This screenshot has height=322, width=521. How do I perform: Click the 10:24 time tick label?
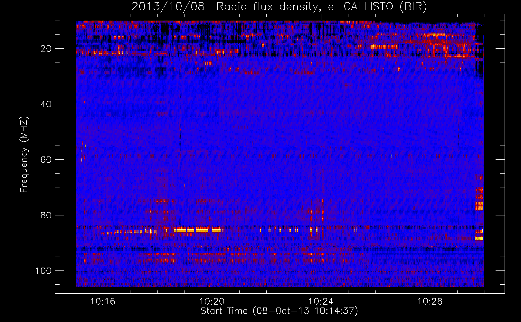[x=321, y=302]
